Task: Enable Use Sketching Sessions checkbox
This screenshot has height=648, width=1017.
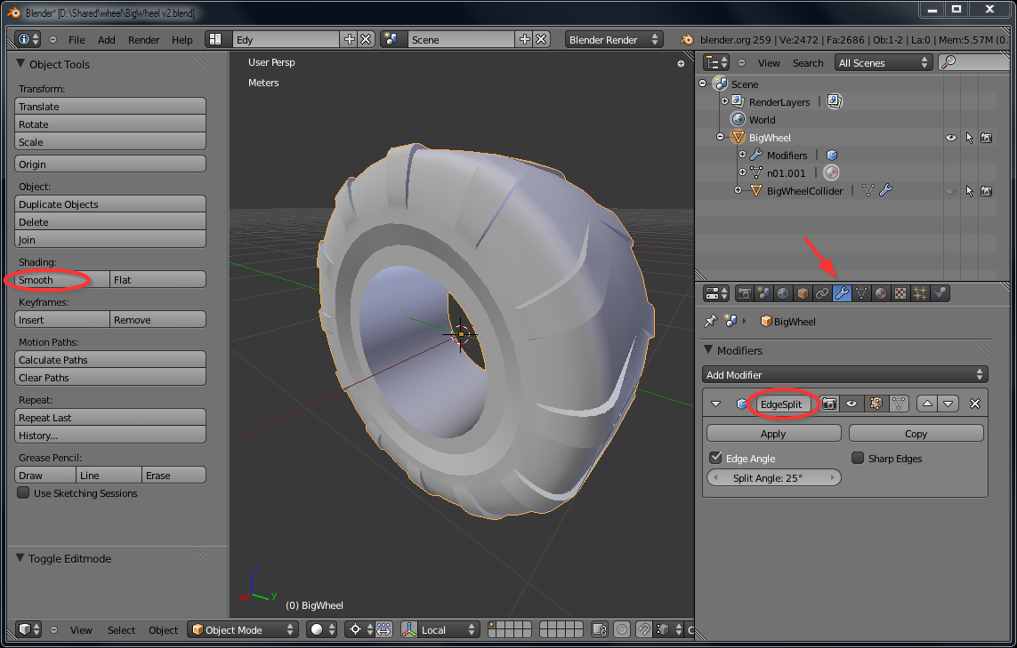Action: pyautogui.click(x=23, y=492)
